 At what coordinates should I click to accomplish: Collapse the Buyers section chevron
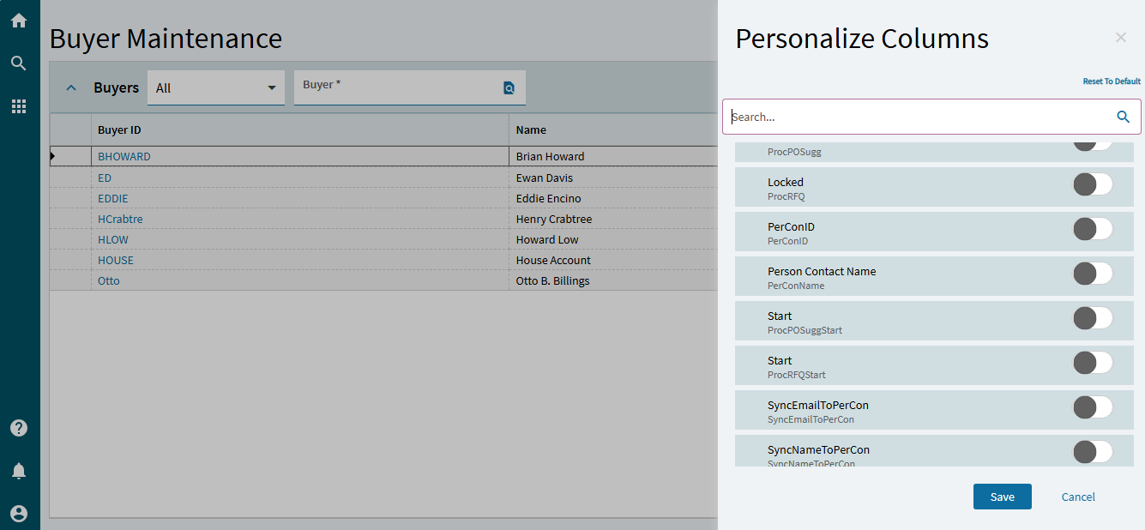(x=72, y=87)
